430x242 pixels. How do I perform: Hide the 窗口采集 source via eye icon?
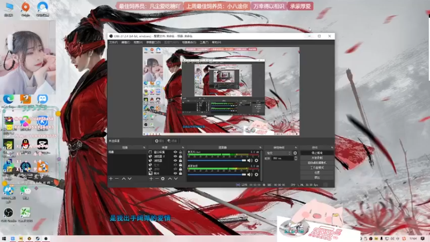175,152
